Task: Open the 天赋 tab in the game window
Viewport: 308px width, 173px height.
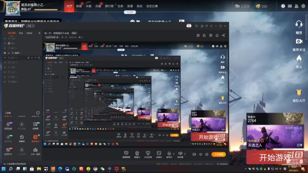Action: pyautogui.click(x=89, y=6)
